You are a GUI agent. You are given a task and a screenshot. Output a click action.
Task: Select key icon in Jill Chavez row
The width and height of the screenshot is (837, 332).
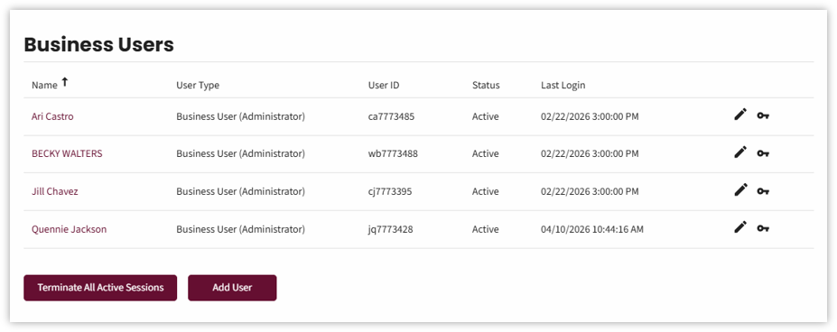pos(763,191)
